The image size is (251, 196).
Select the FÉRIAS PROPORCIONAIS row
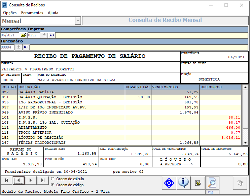[121, 143]
